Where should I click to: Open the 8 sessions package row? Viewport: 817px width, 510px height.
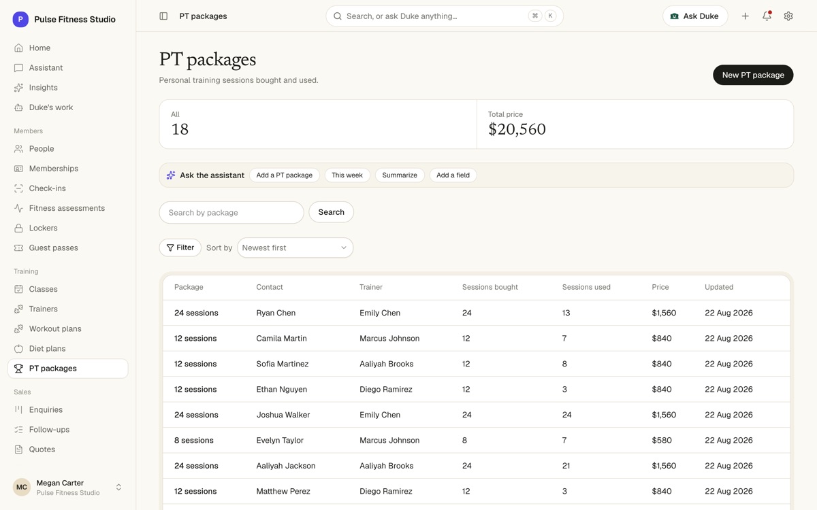coord(477,441)
